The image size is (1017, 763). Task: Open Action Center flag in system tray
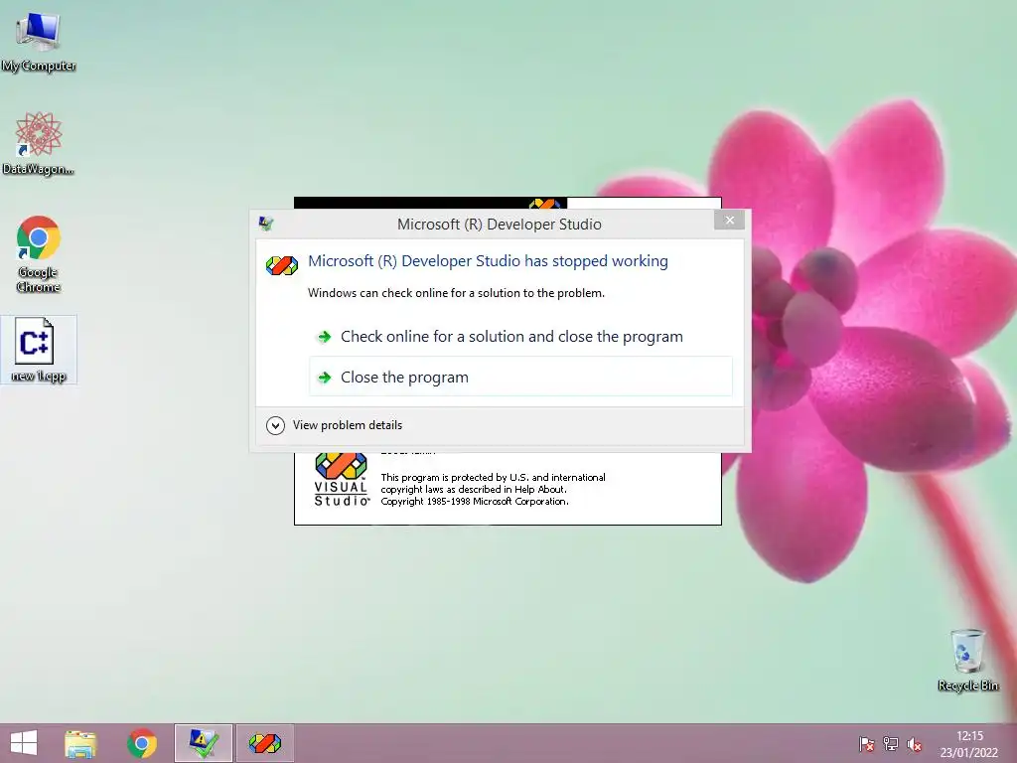866,744
